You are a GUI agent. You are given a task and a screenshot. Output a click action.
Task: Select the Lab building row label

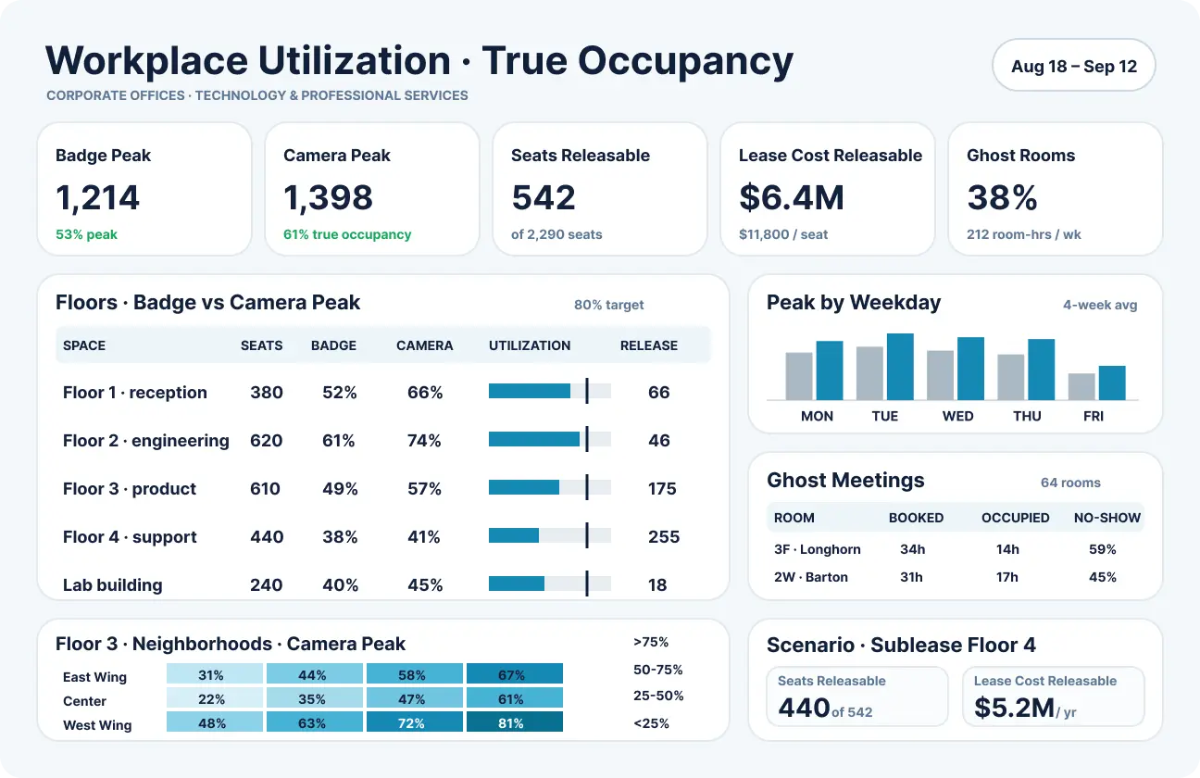coord(113,585)
